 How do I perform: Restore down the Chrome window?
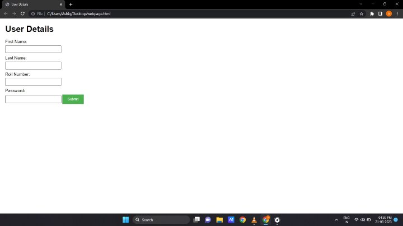click(385, 4)
